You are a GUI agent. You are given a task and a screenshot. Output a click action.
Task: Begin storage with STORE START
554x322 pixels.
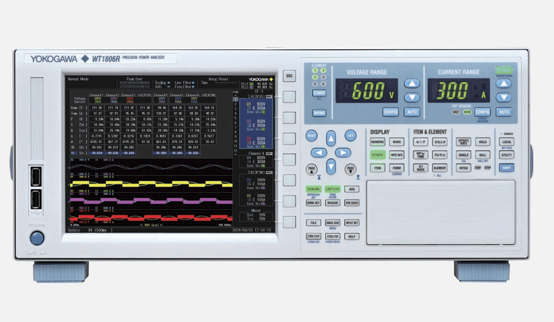coord(313,236)
